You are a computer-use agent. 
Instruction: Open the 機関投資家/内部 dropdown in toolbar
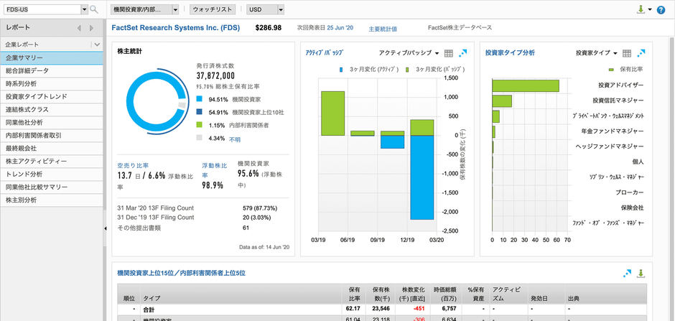tap(147, 10)
